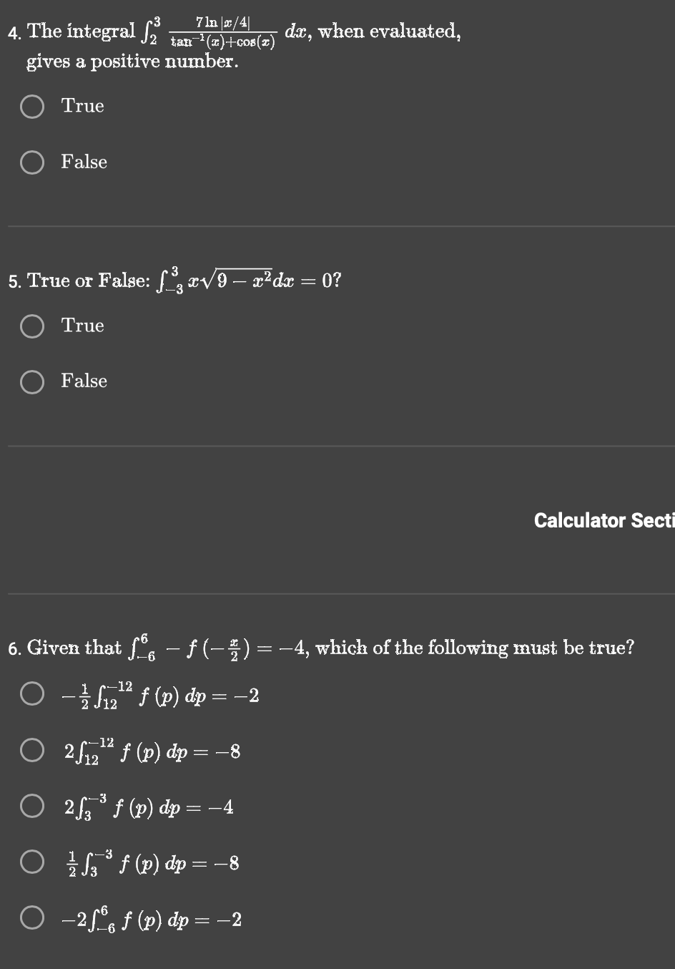Select False for question 4
Viewport: 675px width, 969px height.
(x=31, y=162)
